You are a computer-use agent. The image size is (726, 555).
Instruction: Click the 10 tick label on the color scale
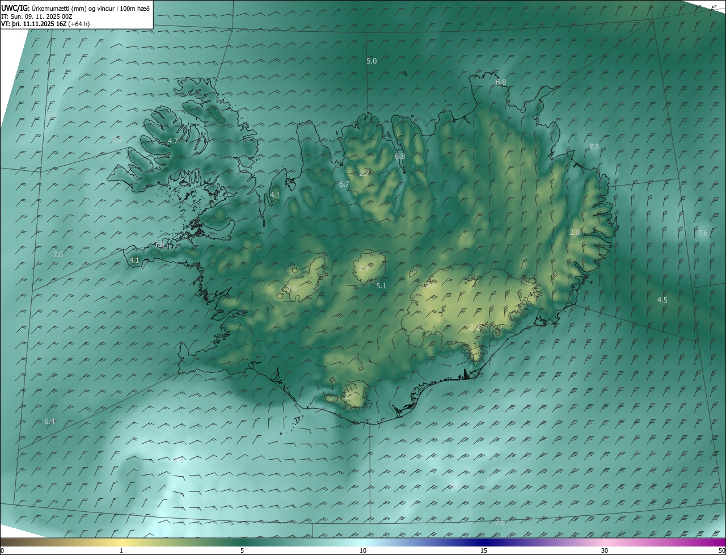click(363, 551)
